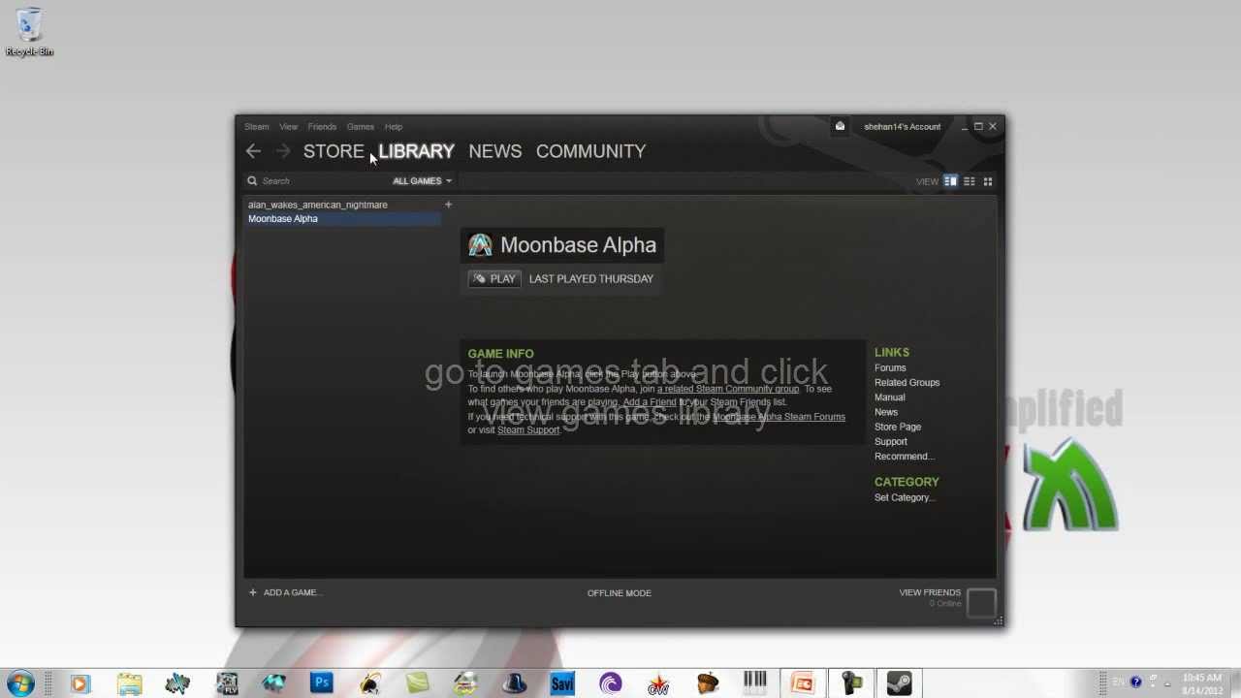
Task: Open the Recycle Bin on the desktop
Action: tap(29, 32)
